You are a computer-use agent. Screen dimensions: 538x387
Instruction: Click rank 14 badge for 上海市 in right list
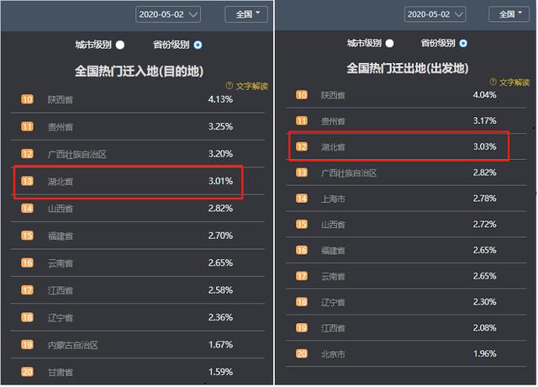[x=302, y=199]
